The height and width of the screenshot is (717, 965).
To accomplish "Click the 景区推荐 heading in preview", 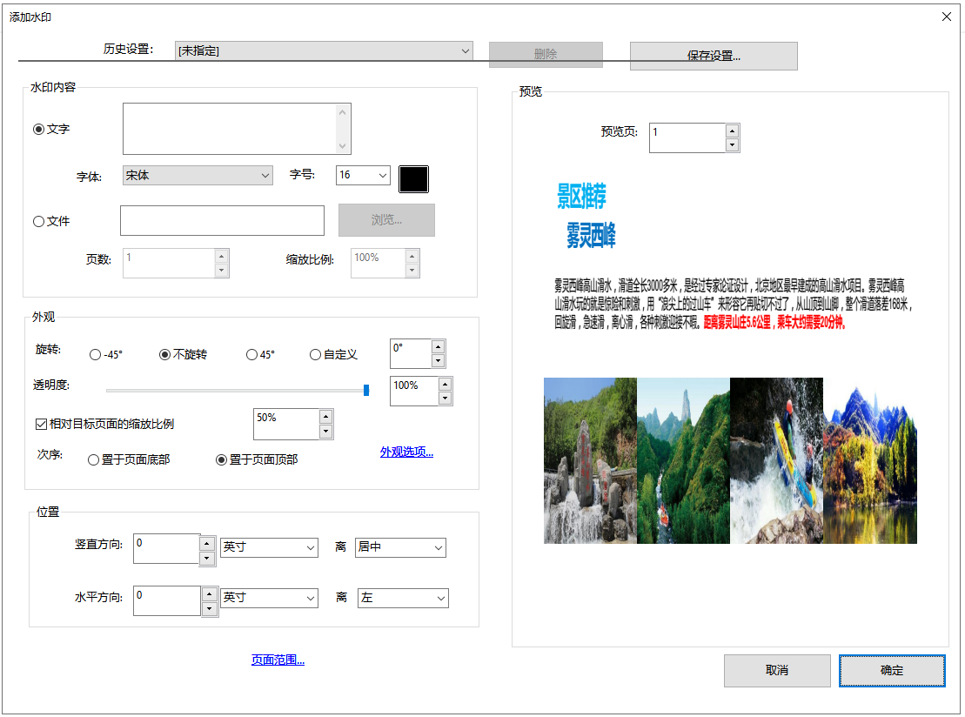I will (581, 196).
